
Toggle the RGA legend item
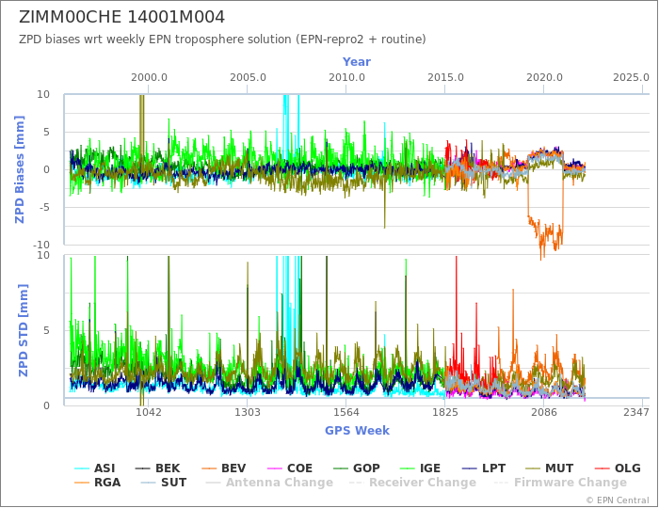tap(97, 483)
